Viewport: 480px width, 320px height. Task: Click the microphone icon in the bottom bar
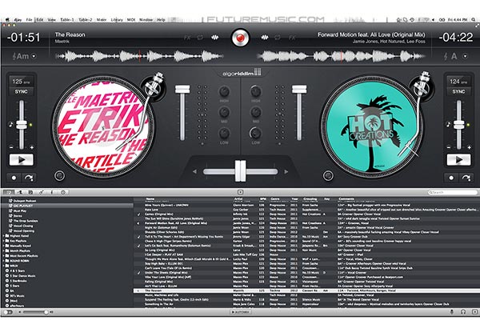pos(452,312)
